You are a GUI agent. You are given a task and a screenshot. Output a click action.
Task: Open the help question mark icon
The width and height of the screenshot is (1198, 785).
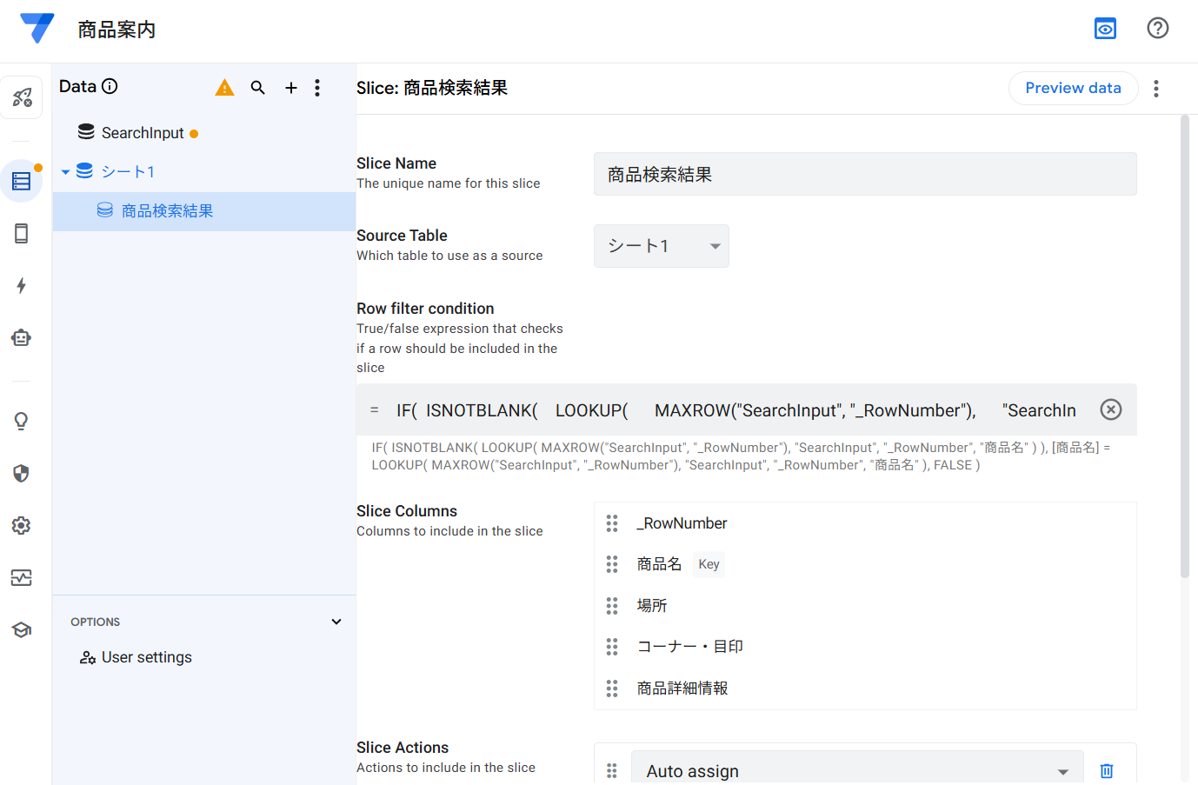pos(1157,28)
